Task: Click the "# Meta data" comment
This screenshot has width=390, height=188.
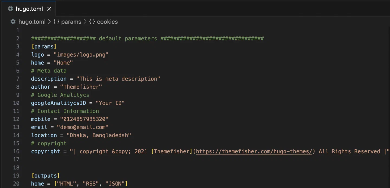Action: coord(49,71)
